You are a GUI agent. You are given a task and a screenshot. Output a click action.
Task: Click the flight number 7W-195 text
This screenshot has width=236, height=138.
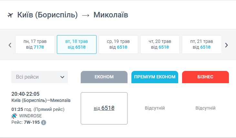(x=32, y=123)
